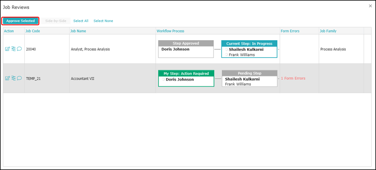Open the '1 Form Errors' link
Viewport: 376px width, 170px height.
[x=293, y=79]
